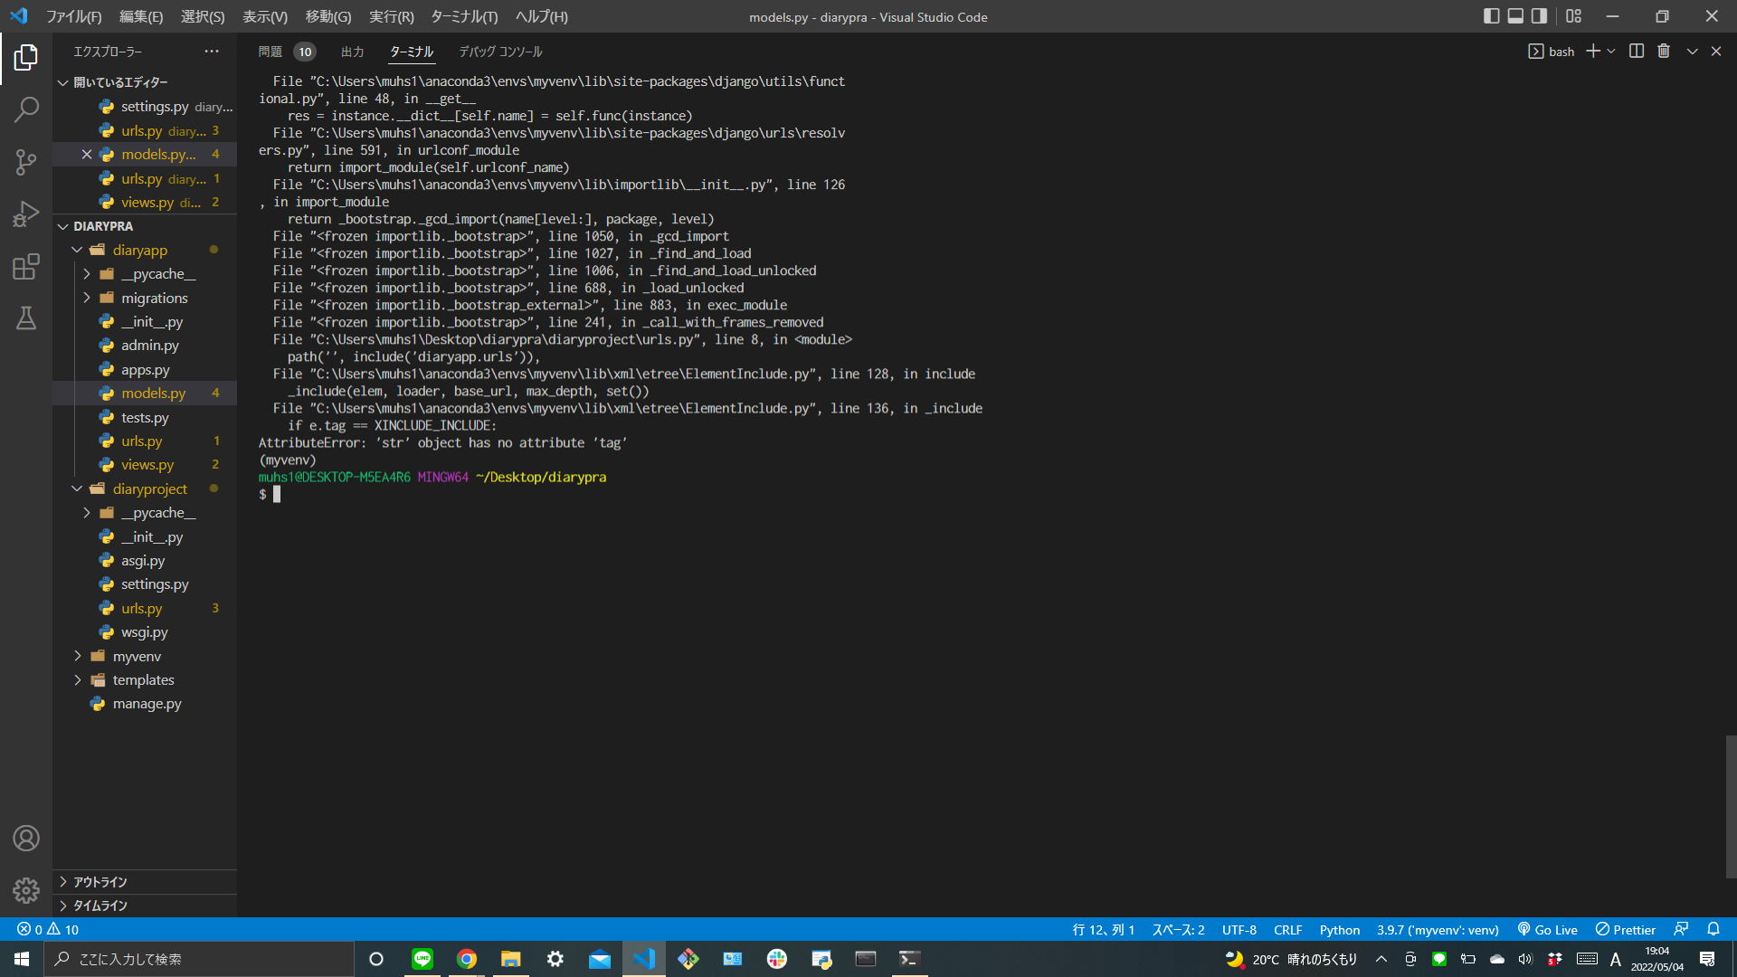Close models.py in open editors
Viewport: 1737px width, 977px height.
[x=87, y=155]
